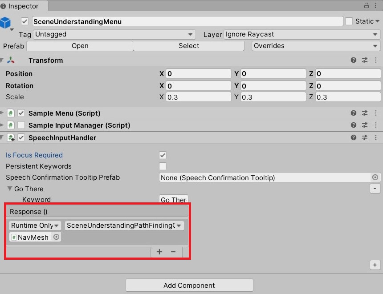Uncheck Is Focus Required
The image size is (383, 294).
[163, 155]
